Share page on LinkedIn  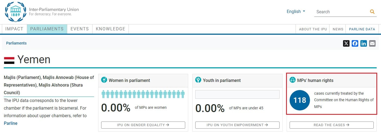(x=364, y=43)
